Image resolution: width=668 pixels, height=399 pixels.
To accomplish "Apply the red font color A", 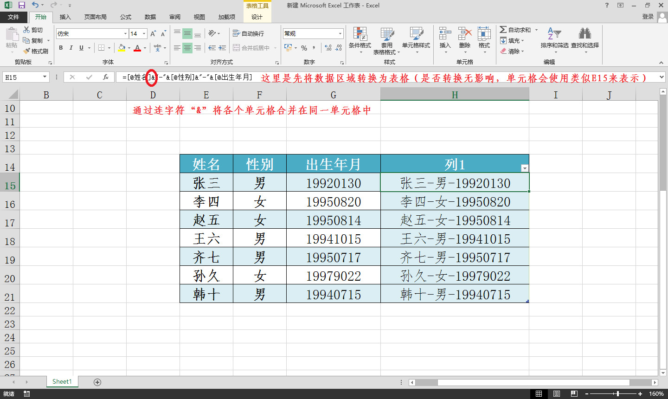I will (x=137, y=48).
